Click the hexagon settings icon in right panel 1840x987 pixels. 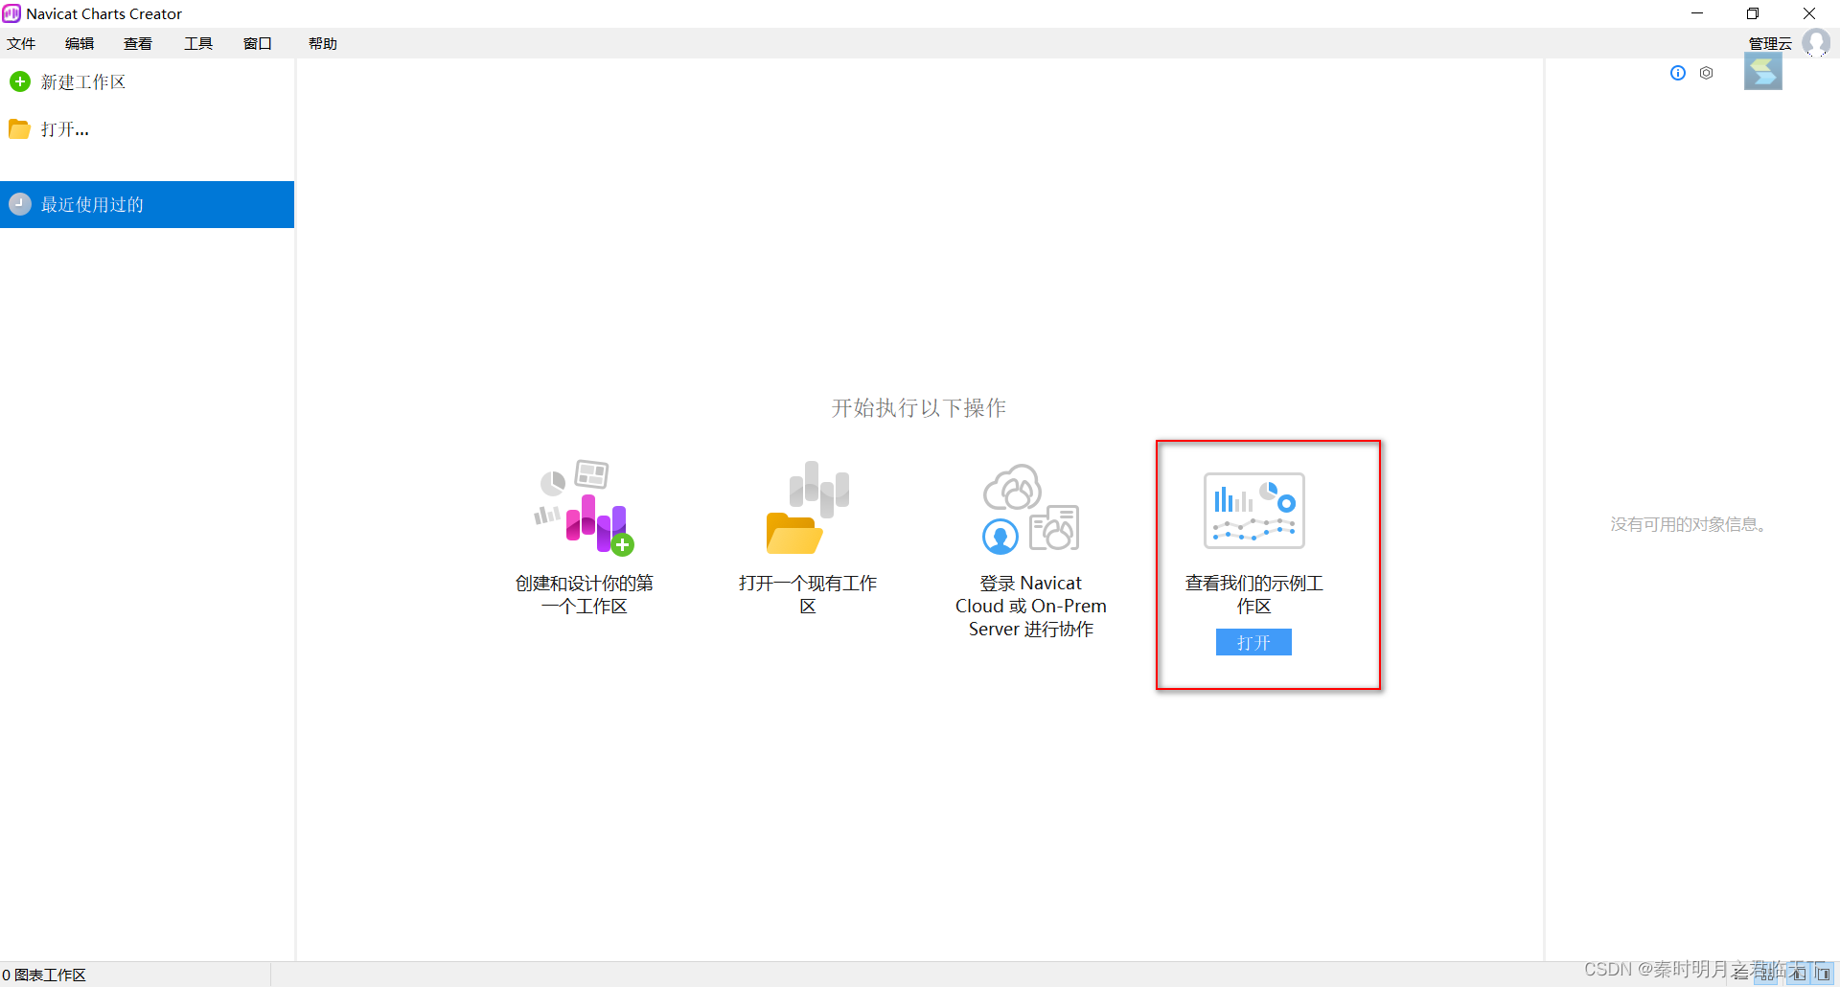(1706, 73)
